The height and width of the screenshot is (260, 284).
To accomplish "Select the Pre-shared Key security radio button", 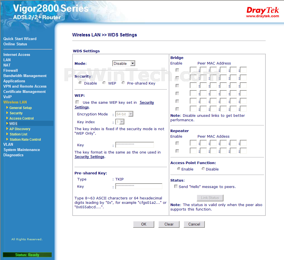I will point(123,83).
